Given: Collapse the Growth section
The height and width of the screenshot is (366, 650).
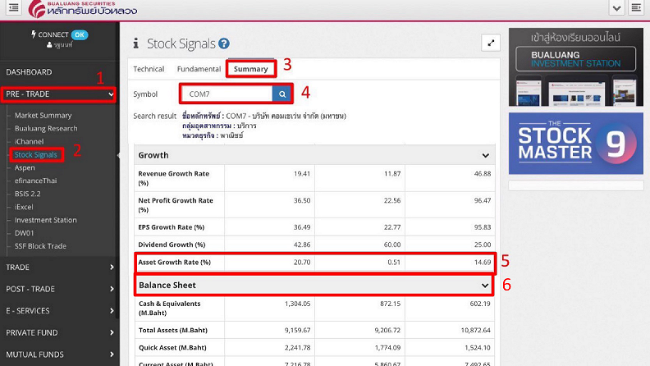Looking at the screenshot, I should (485, 155).
